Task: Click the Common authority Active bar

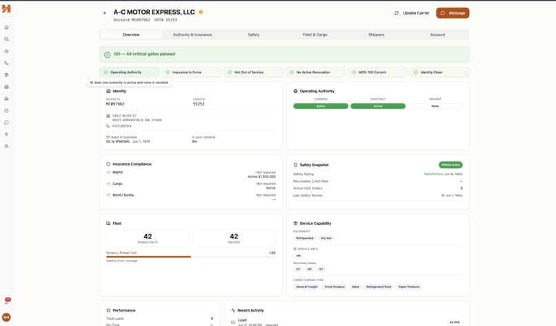Action: click(x=321, y=106)
